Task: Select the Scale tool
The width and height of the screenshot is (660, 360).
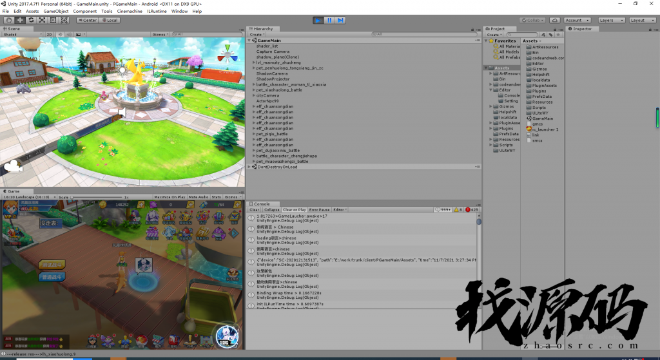Action: tap(42, 20)
